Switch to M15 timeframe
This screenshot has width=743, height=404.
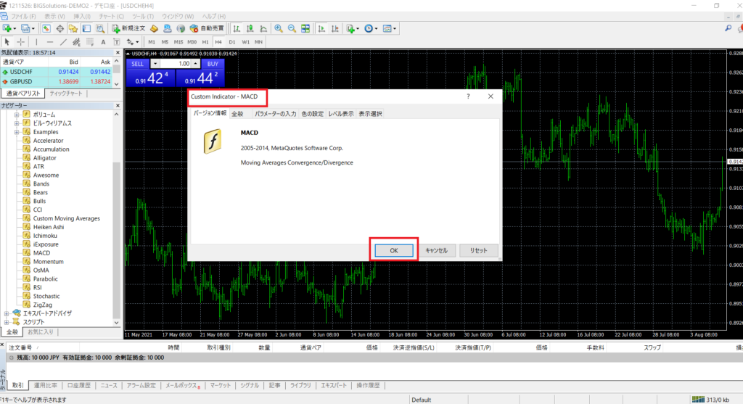point(178,42)
